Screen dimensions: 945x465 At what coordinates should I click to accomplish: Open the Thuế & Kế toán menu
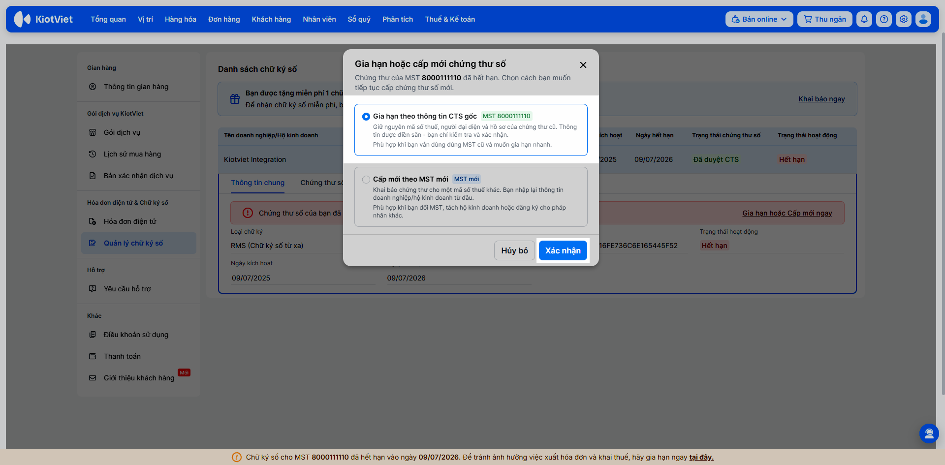(x=450, y=19)
